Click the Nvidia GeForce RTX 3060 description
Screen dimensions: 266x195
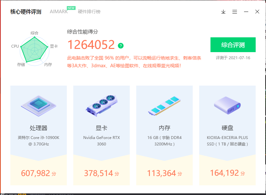pos(101,141)
